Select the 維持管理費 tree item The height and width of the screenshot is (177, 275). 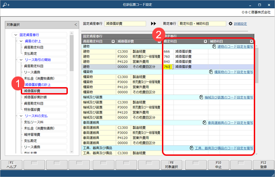(45, 135)
